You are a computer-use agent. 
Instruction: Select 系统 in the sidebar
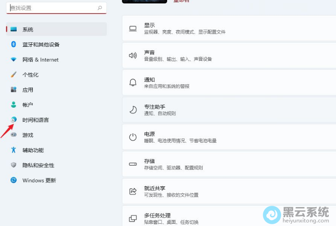click(x=28, y=29)
